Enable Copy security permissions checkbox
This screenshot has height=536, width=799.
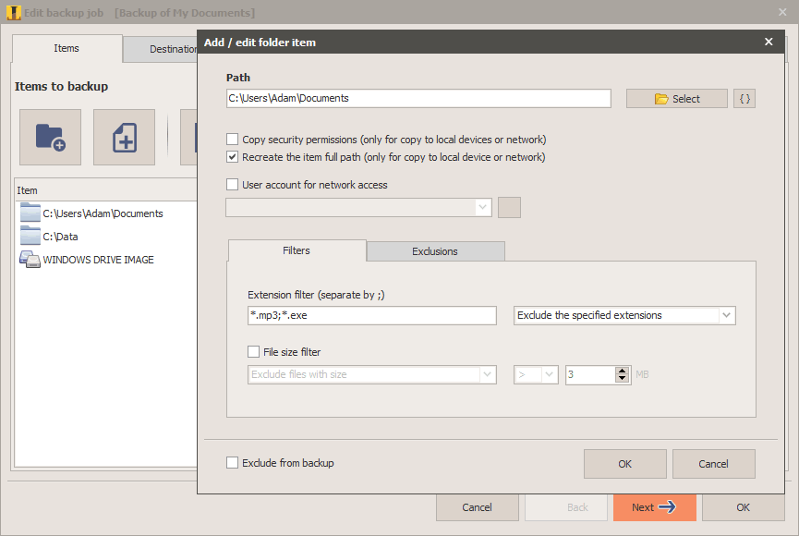tap(233, 140)
